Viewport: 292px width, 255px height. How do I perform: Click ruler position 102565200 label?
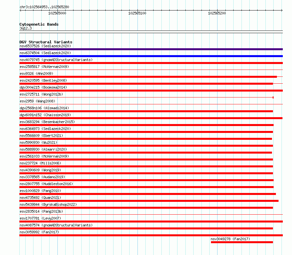pyautogui.click(x=217, y=13)
